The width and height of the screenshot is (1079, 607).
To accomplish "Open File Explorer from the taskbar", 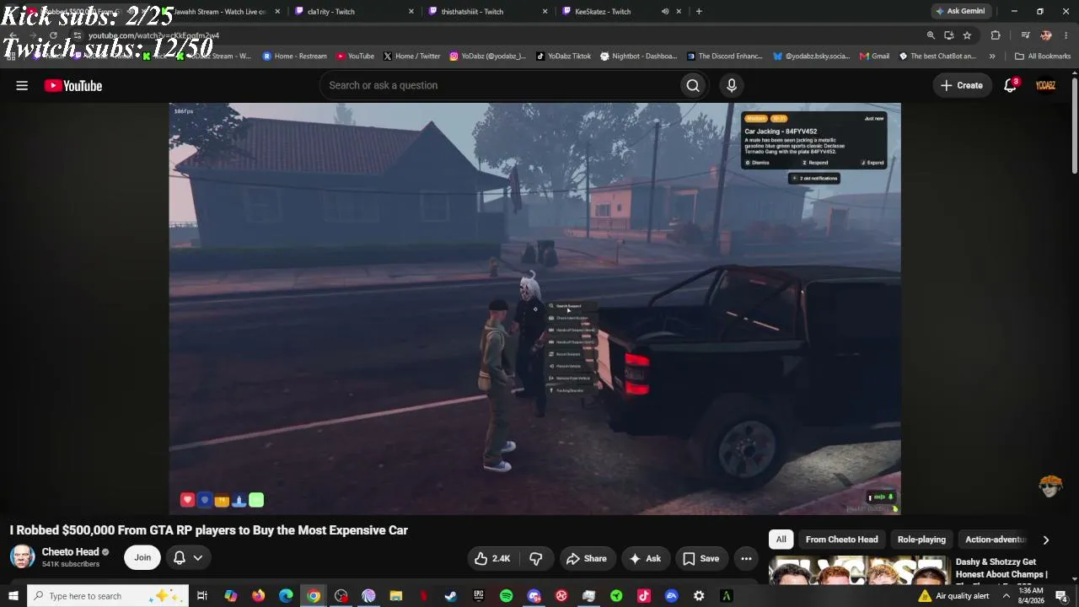I will coord(396,596).
